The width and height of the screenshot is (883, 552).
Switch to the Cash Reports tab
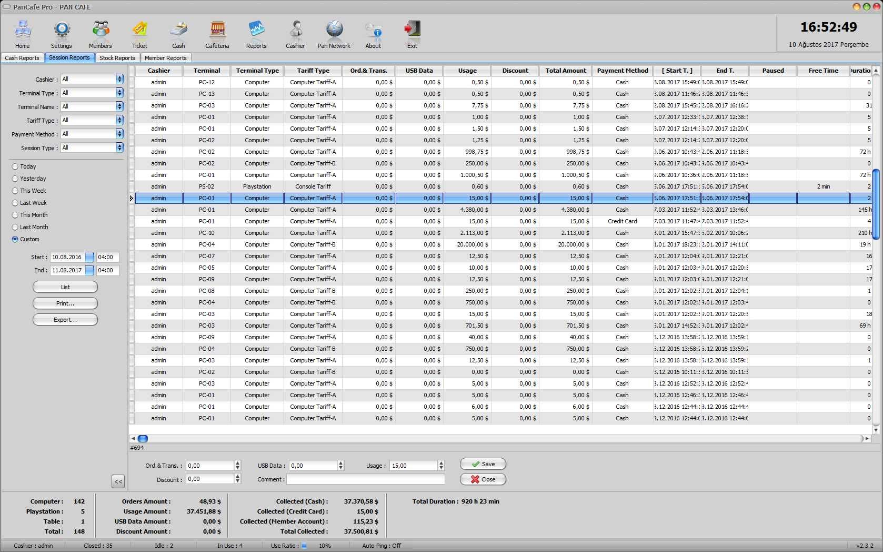coord(22,58)
